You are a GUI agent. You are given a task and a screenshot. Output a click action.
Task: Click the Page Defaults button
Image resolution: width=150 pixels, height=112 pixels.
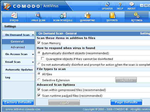[x=126, y=102]
